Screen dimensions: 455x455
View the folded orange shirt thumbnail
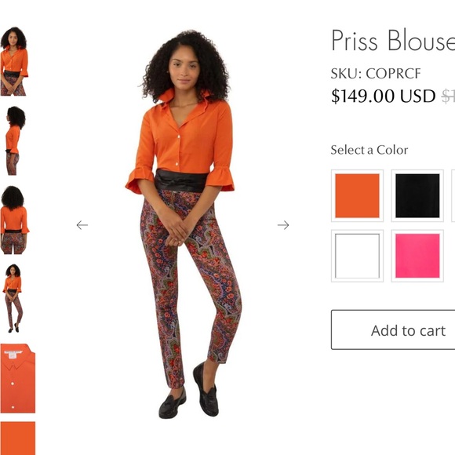(18, 378)
